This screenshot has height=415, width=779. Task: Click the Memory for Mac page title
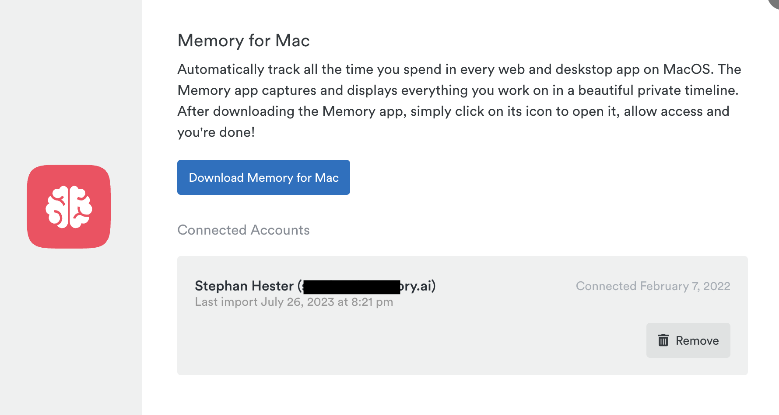tap(243, 40)
